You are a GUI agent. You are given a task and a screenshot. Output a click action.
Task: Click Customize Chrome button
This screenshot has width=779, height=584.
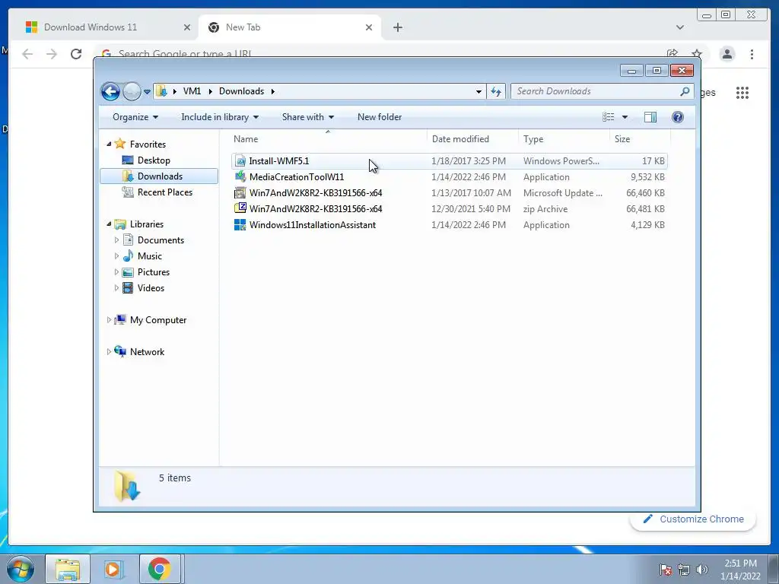tap(693, 519)
